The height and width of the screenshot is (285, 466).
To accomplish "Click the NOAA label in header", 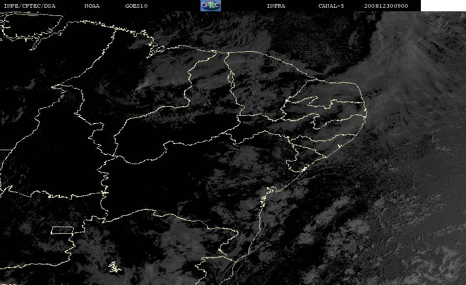I will pos(92,6).
